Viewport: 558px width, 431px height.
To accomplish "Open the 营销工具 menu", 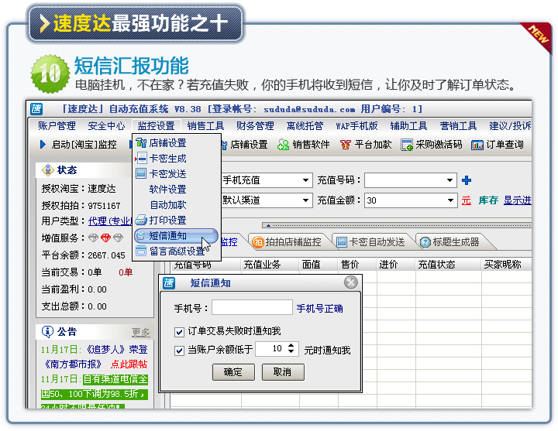I will point(458,126).
